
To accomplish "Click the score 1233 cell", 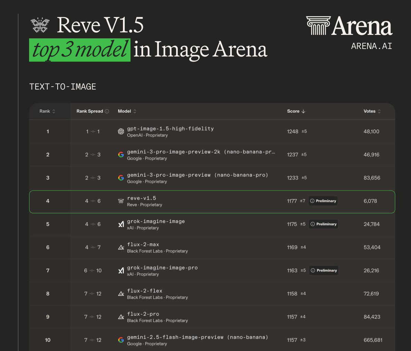I will [x=297, y=178].
